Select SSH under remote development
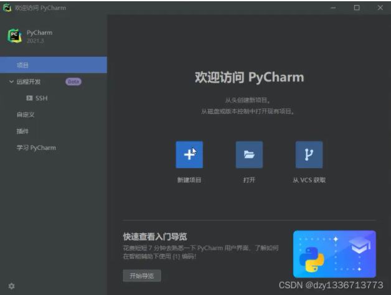 point(41,98)
